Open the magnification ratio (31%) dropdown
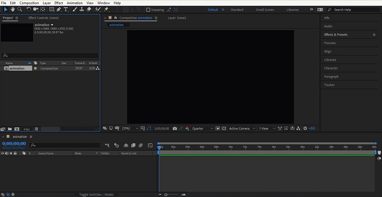Image resolution: width=382 pixels, height=197 pixels. click(x=130, y=128)
